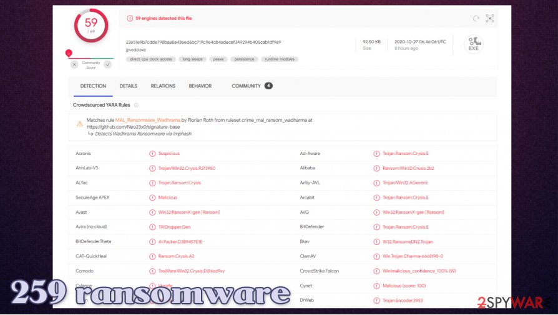Click alert icon for BitDefenderTheta result
Screen dimensions: 558x315
tap(152, 242)
